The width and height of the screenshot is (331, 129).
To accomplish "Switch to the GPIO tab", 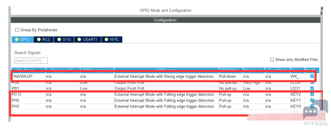I will tap(22, 40).
